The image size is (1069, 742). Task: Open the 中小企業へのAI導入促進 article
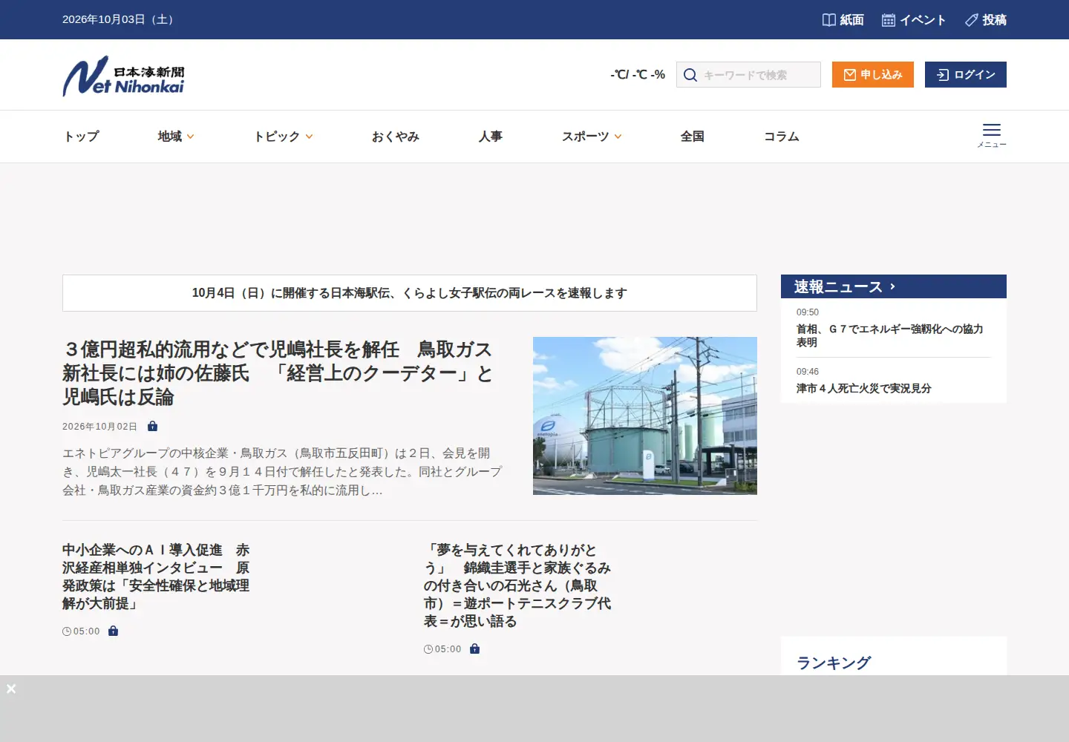pyautogui.click(x=156, y=577)
